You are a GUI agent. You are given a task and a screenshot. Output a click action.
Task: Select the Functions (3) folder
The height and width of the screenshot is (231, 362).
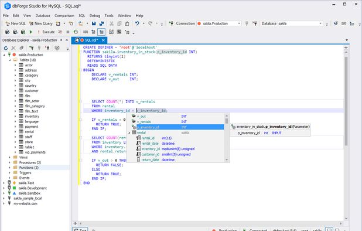click(29, 168)
